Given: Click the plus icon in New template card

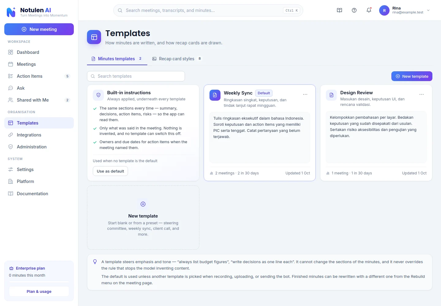Looking at the screenshot, I should [143, 204].
